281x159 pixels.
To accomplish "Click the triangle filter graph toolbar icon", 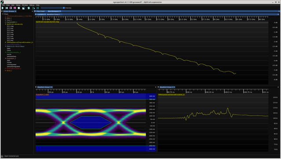I will 33,8.
